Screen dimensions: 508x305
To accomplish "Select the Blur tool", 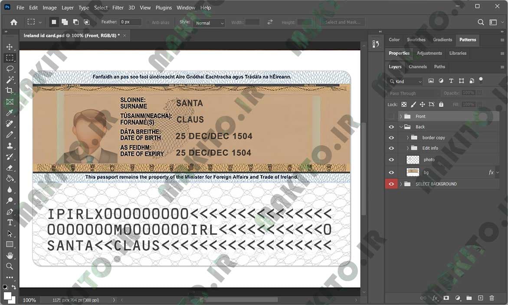I will (10, 189).
